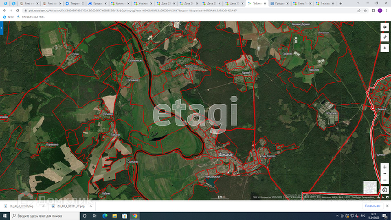Open Cortana from the taskbar
Image resolution: width=391 pixels, height=220 pixels.
(x=84, y=216)
